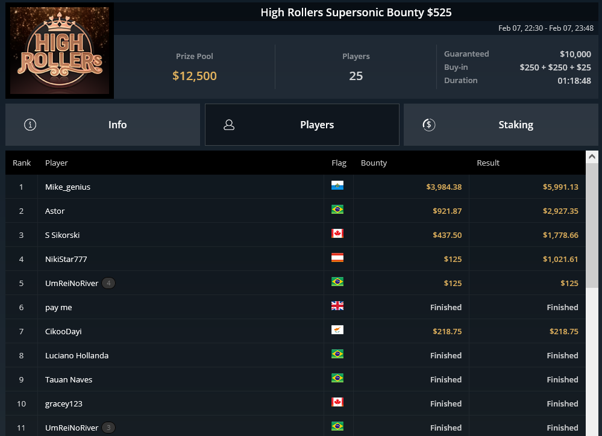Click the Bounty column header
The width and height of the screenshot is (602, 436).
(374, 163)
